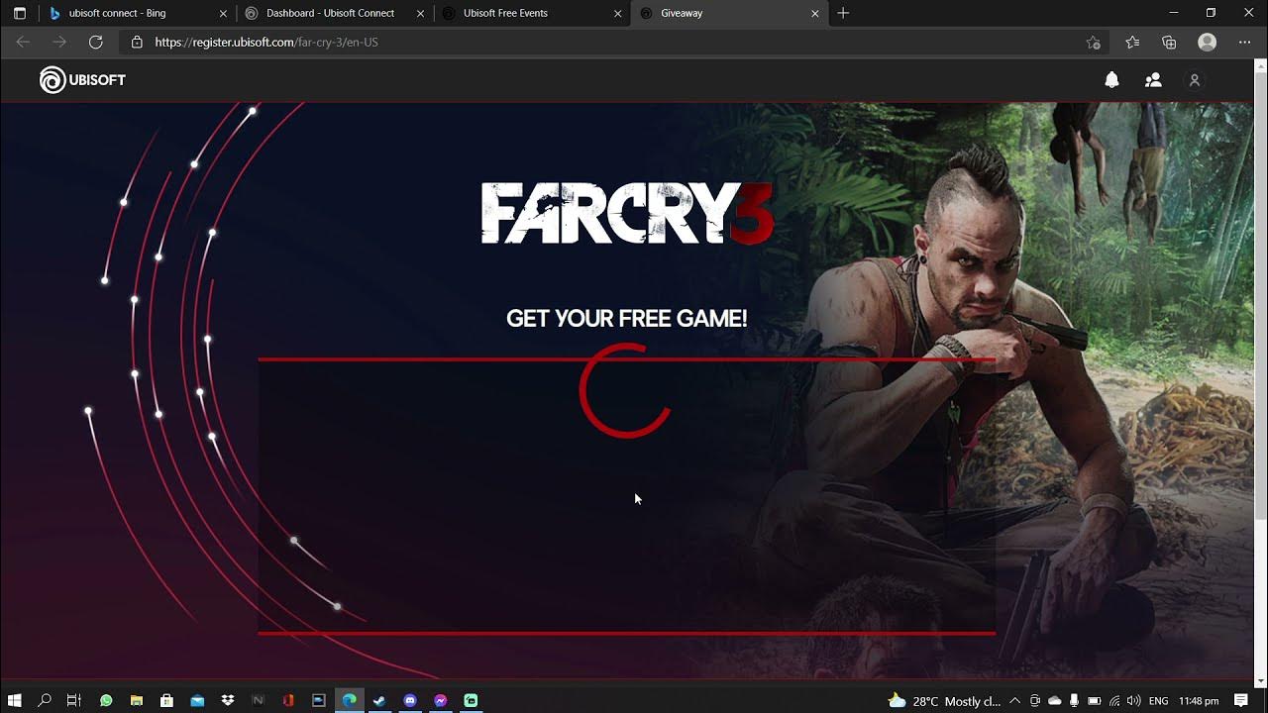This screenshot has height=713, width=1268.
Task: Click the Ubisoft logo in header
Action: click(82, 80)
